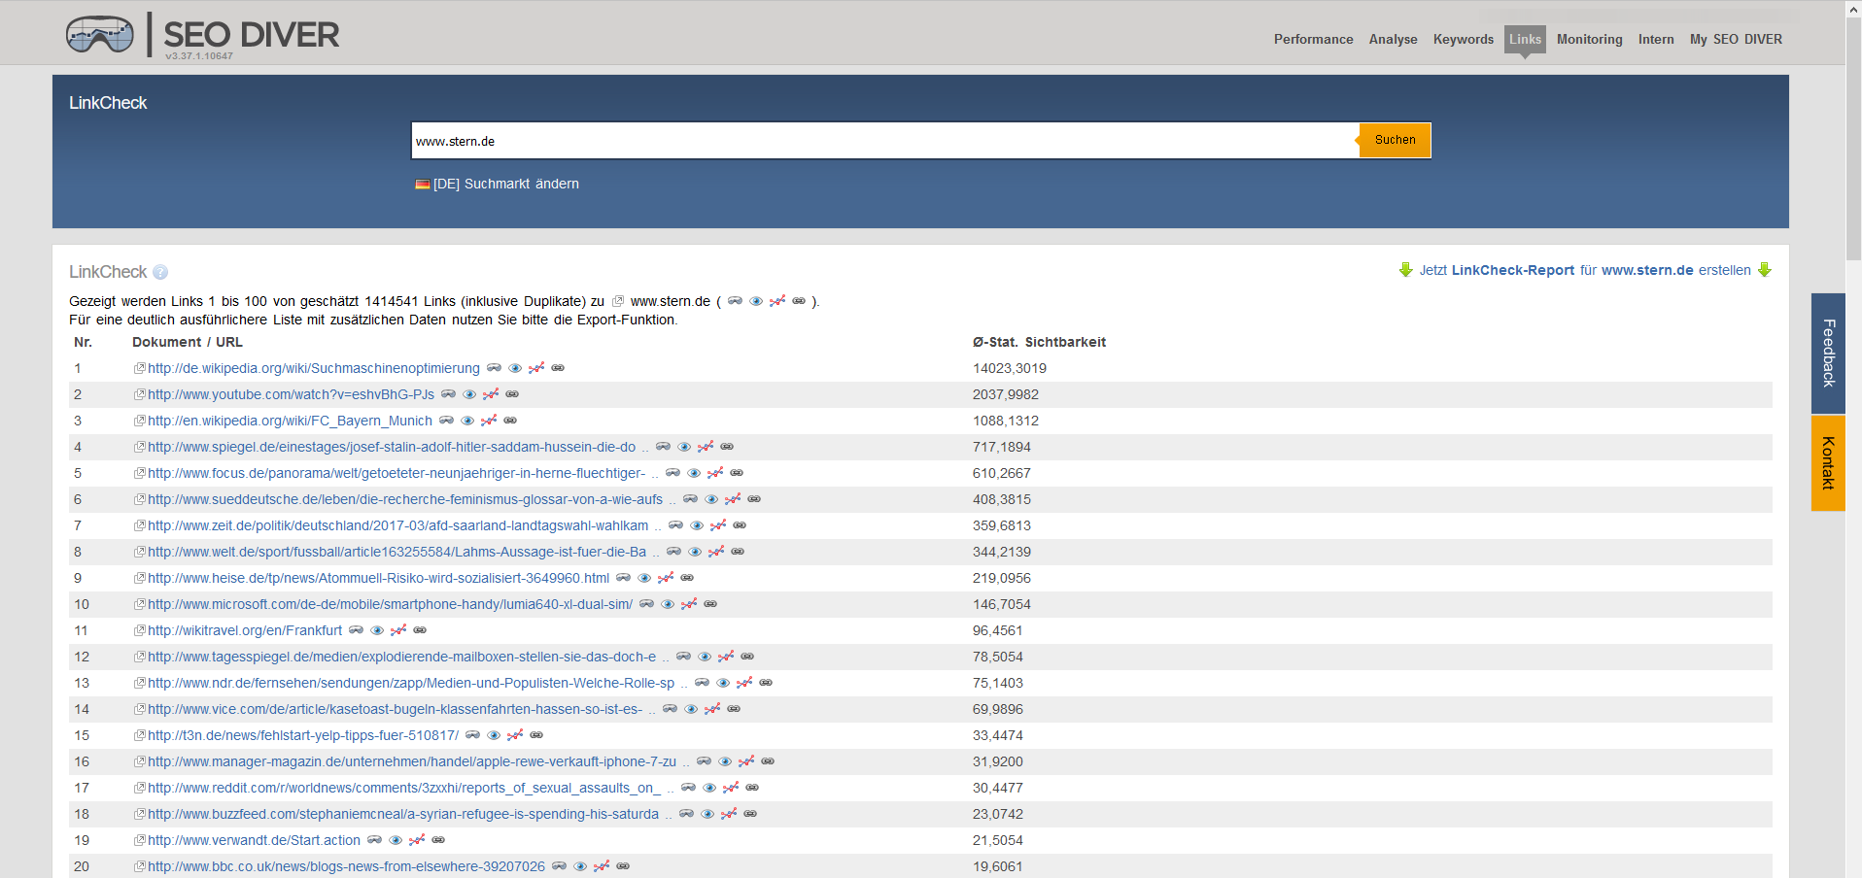The width and height of the screenshot is (1862, 878).
Task: Open goggles icon for de.wikipedia.org Suchmaschinenoptimierung row
Action: tap(494, 368)
